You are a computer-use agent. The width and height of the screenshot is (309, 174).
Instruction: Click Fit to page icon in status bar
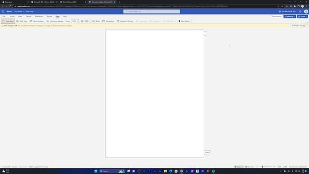(285, 167)
